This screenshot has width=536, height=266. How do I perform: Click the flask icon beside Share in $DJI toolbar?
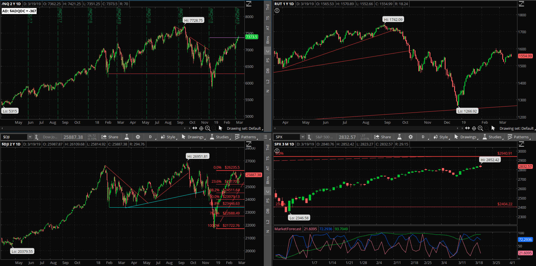click(127, 137)
